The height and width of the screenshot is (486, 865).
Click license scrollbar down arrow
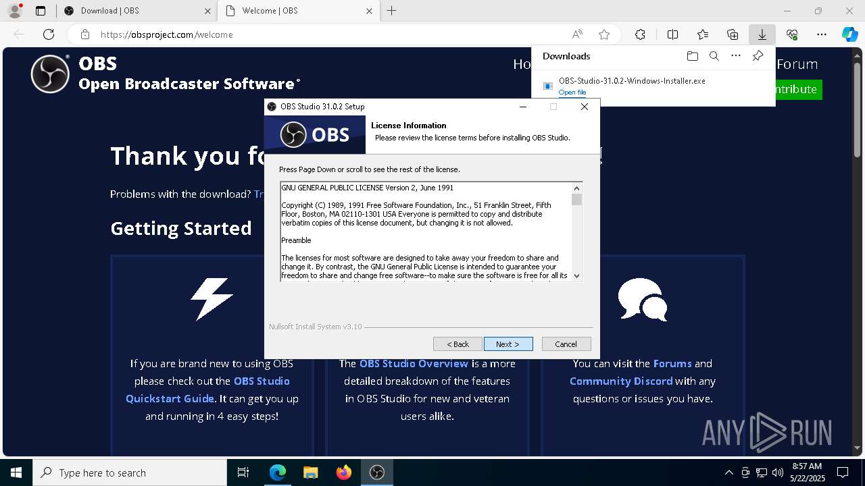click(576, 275)
